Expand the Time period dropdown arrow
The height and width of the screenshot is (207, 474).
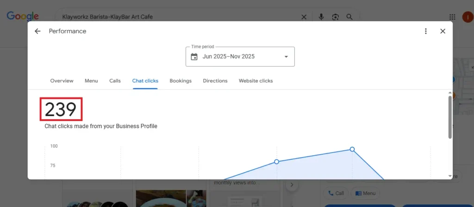click(286, 56)
